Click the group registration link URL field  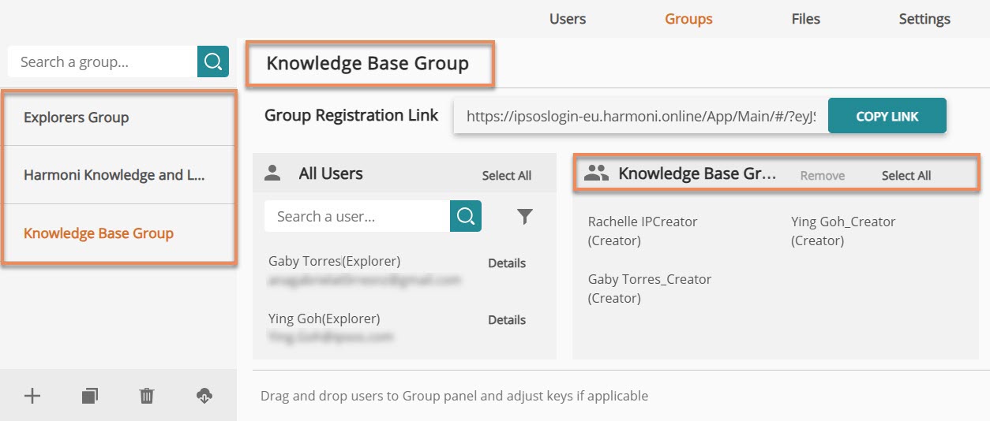[641, 116]
